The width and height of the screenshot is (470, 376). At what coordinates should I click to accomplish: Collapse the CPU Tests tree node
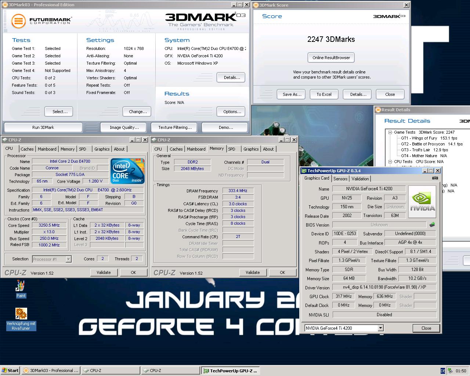tap(390, 162)
